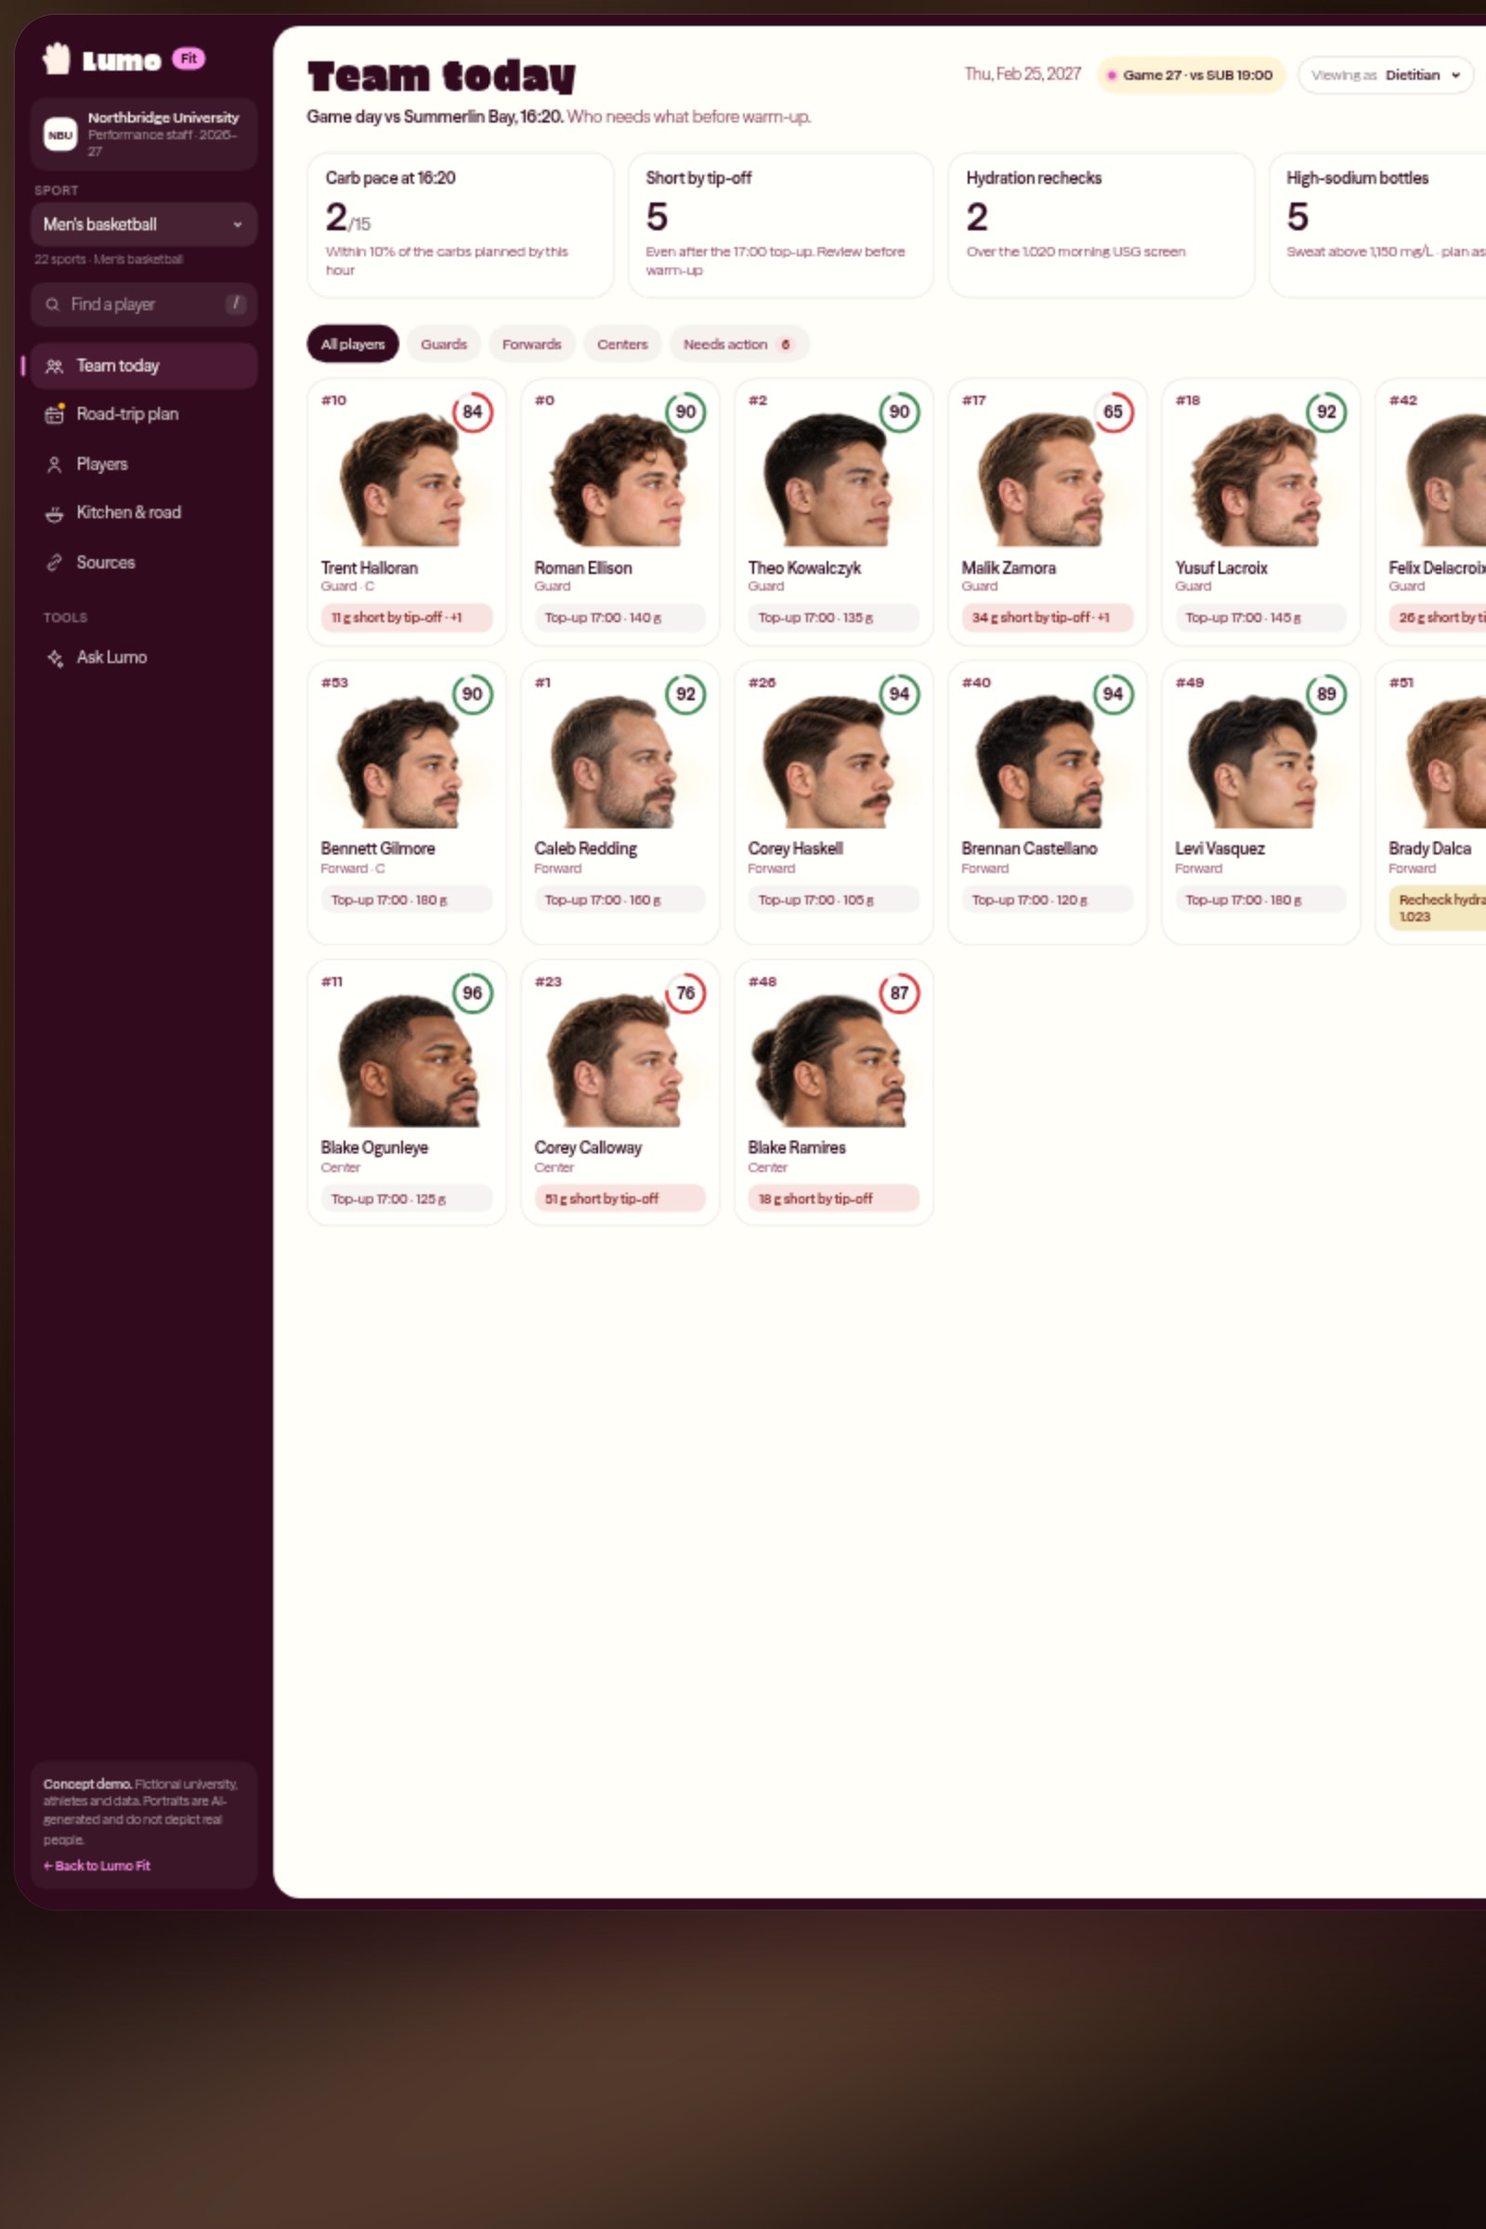Open Carb pace at 16:20 card
Viewport: 1486px width, 2229px height.
coord(460,226)
